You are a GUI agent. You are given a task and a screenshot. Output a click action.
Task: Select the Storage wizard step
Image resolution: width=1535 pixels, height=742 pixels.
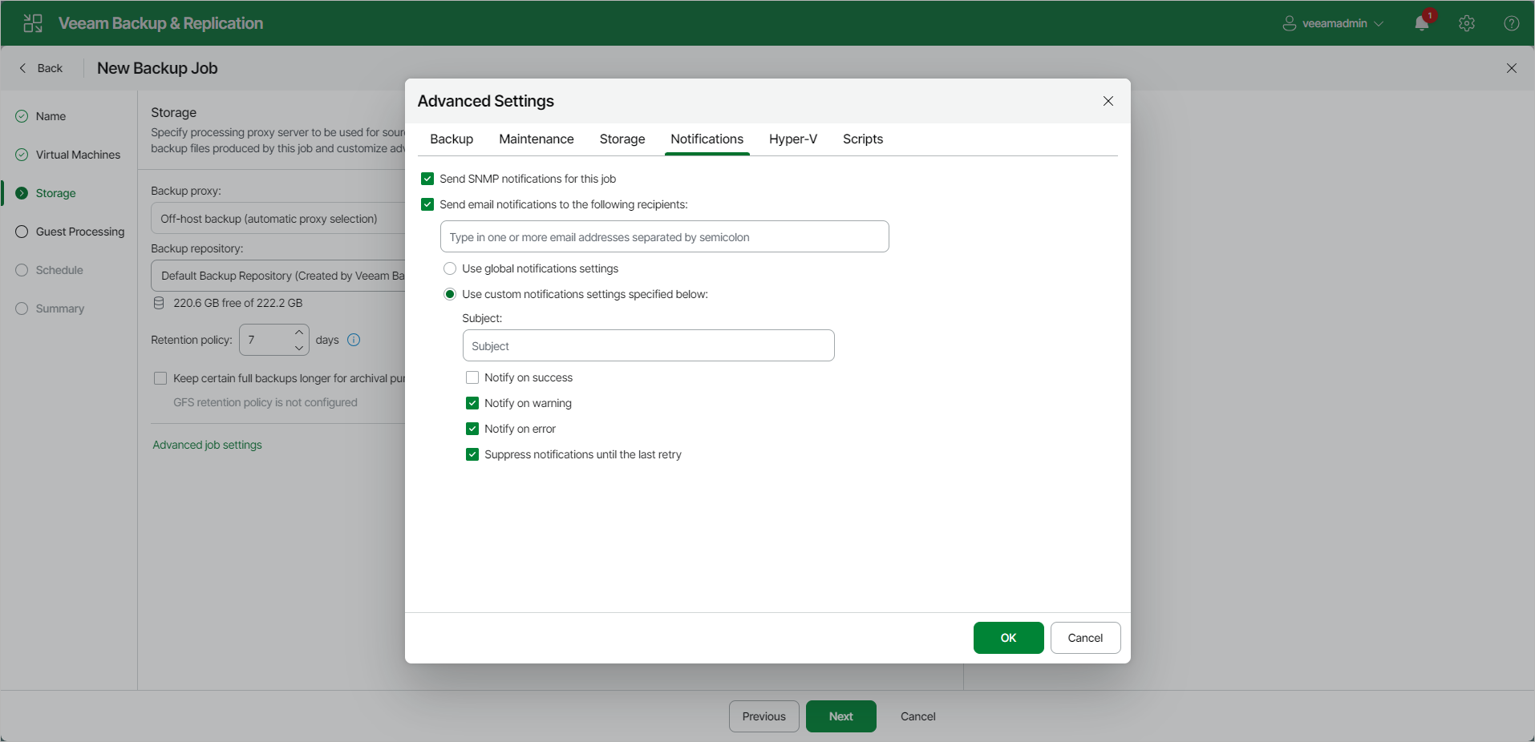[55, 193]
